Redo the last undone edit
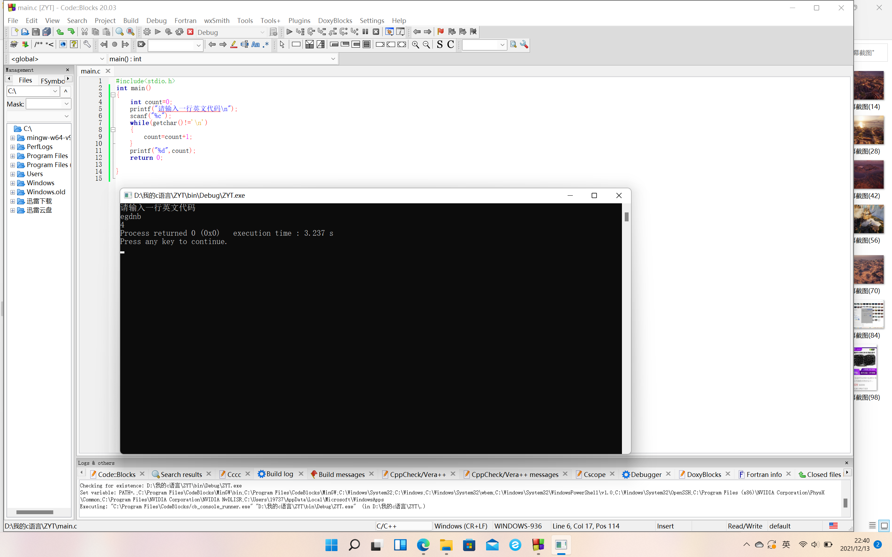This screenshot has width=892, height=557. (x=71, y=32)
